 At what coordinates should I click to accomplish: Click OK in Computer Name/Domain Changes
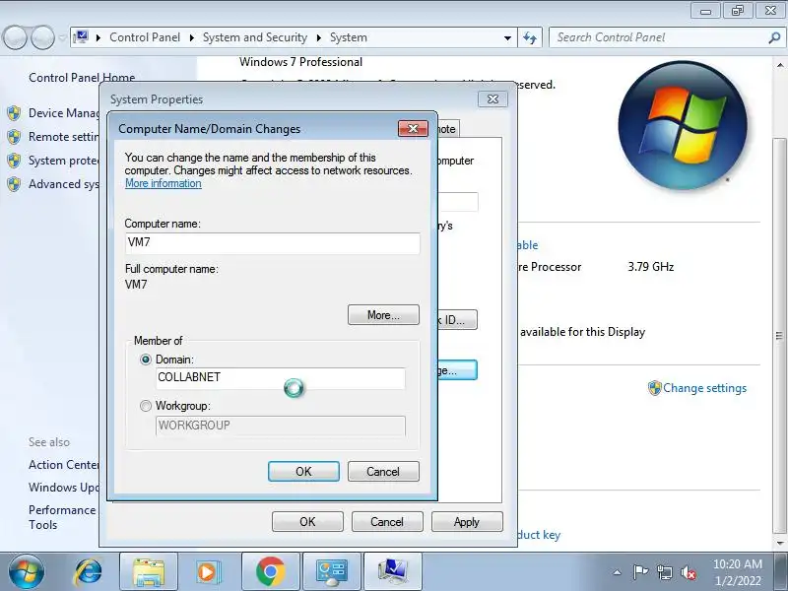click(x=303, y=472)
